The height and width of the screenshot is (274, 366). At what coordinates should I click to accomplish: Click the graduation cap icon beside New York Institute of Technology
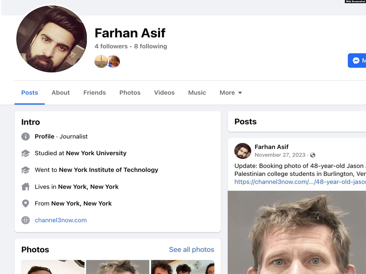coord(25,169)
